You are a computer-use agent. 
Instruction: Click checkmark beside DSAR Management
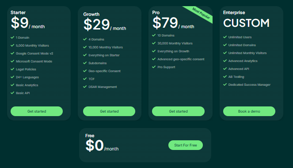click(x=85, y=87)
